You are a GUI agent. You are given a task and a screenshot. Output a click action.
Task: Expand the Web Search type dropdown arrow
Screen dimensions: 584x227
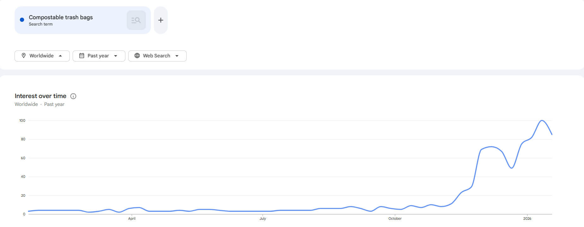click(x=177, y=56)
